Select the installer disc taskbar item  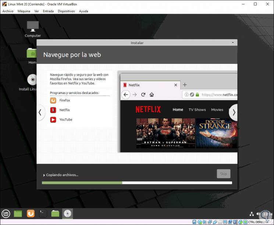pyautogui.click(x=67, y=214)
